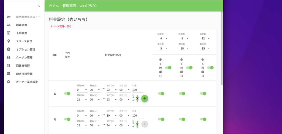Click the key icon for the administrator menu
Screen dimensions: 282x134
tap(9, 17)
